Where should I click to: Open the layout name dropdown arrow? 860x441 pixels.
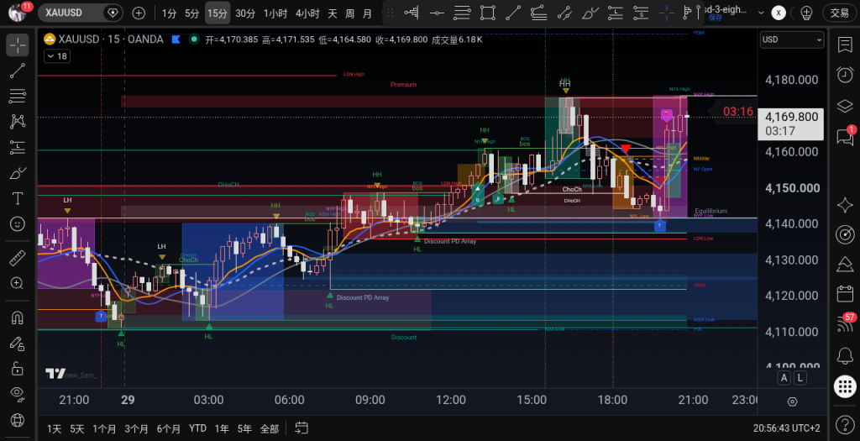point(761,13)
